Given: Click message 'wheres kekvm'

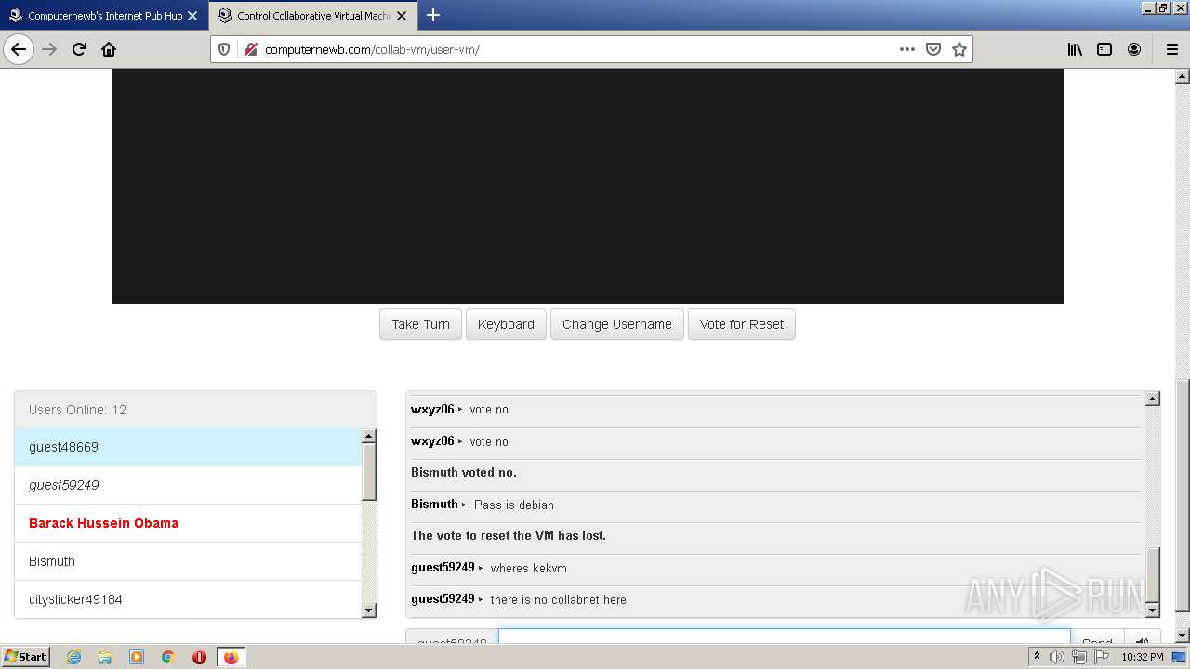Looking at the screenshot, I should 528,568.
